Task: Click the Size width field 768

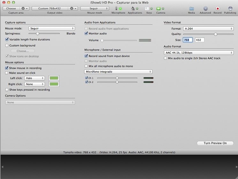Action: coord(188,40)
